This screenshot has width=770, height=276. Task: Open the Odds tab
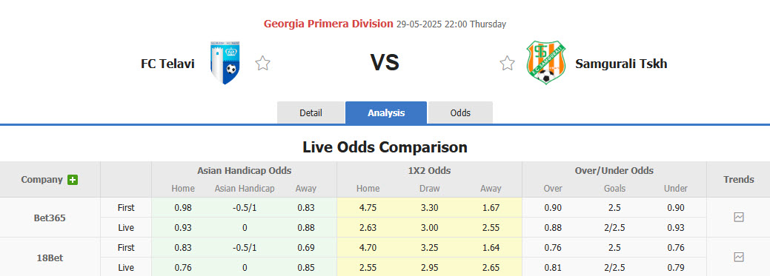click(460, 112)
